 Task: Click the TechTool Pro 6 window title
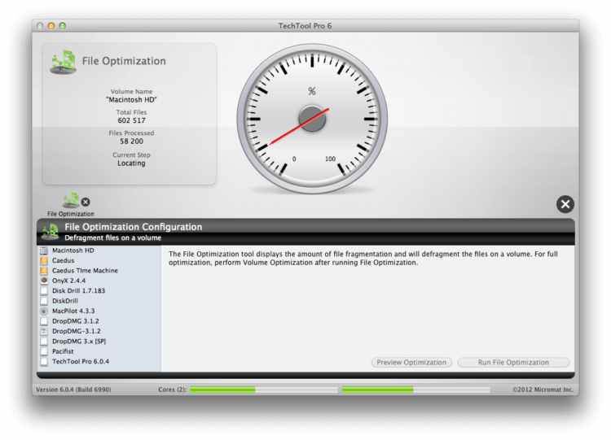(x=305, y=26)
